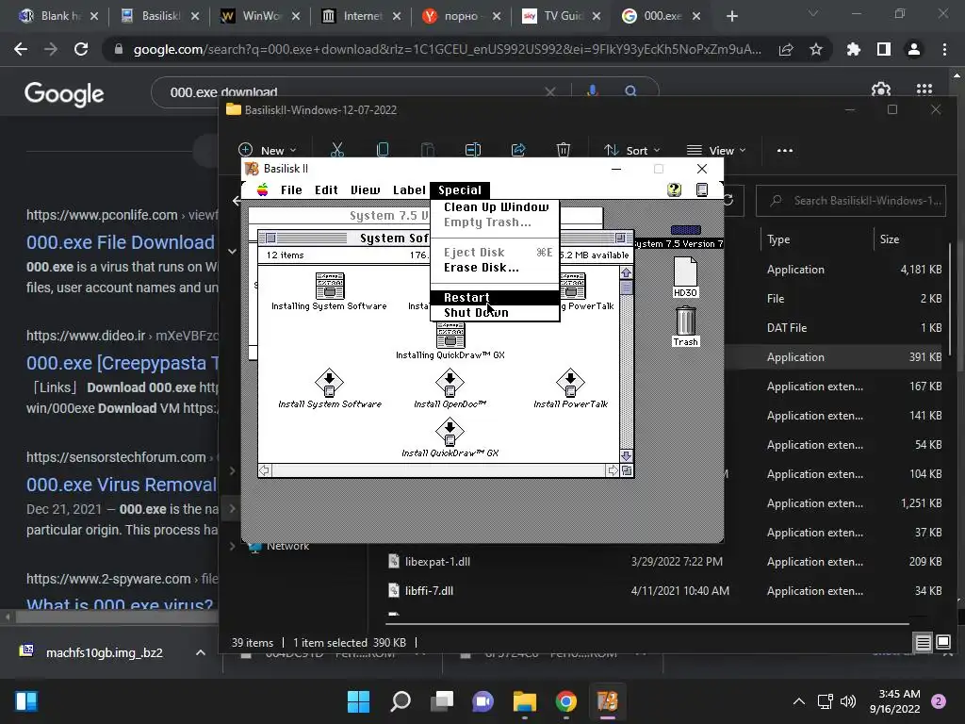Image resolution: width=965 pixels, height=724 pixels.
Task: Click the Google logo
Action: (x=64, y=93)
